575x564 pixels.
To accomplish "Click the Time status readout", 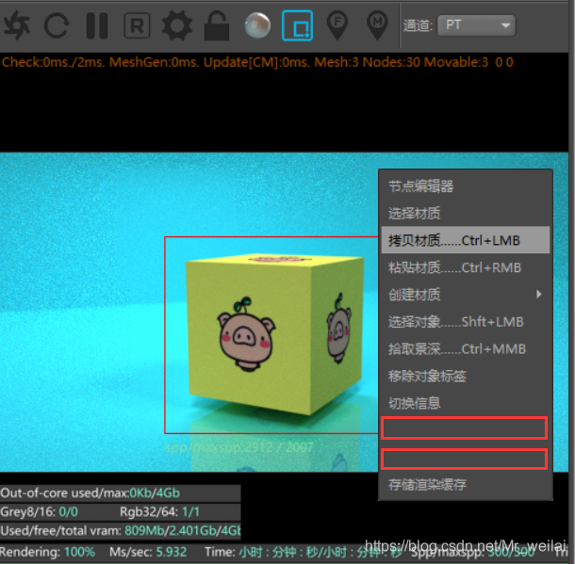I will click(303, 552).
